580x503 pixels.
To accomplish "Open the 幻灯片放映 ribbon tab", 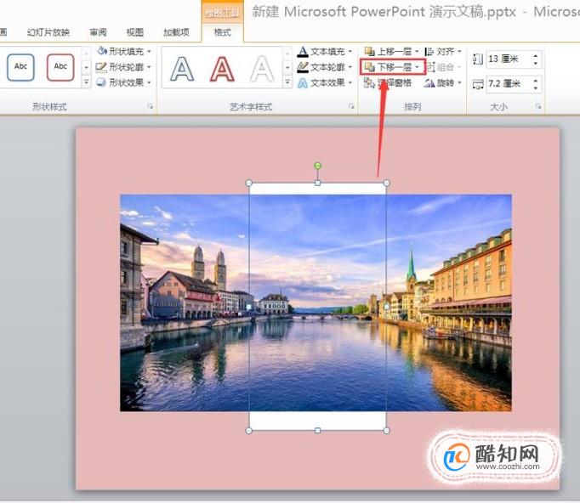I will pos(48,32).
